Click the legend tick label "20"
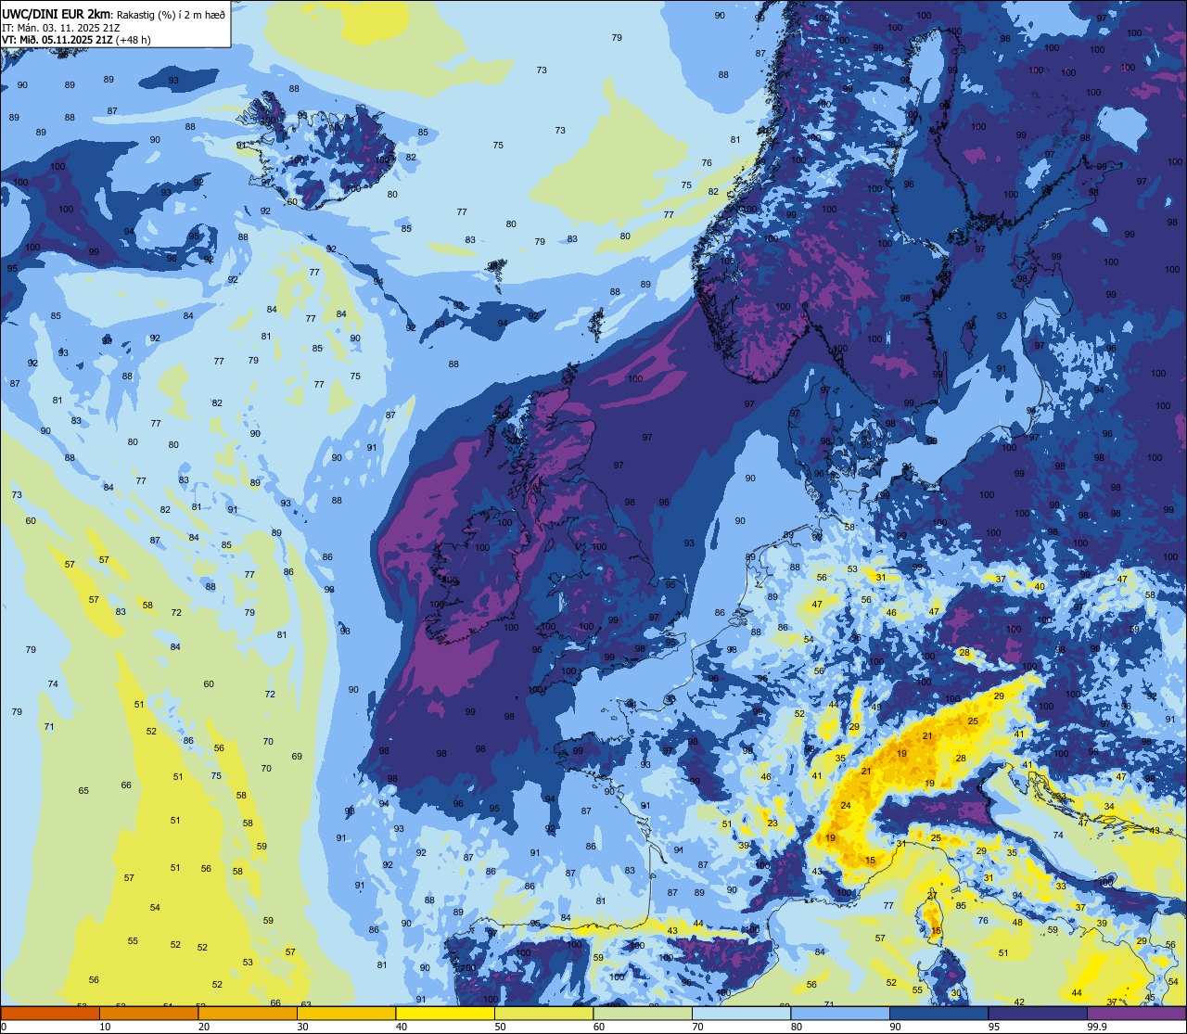1187x1034 pixels. coord(204,1027)
